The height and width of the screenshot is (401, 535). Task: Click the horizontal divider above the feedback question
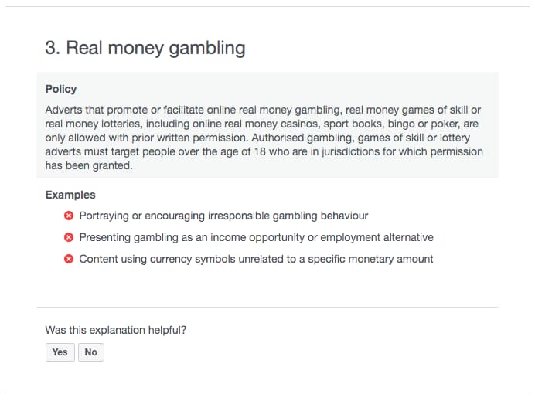267,307
